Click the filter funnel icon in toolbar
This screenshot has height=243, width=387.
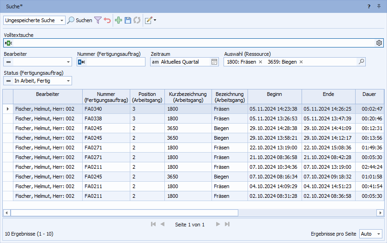[98, 20]
